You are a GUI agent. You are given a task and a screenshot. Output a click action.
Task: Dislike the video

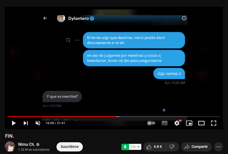point(172,147)
